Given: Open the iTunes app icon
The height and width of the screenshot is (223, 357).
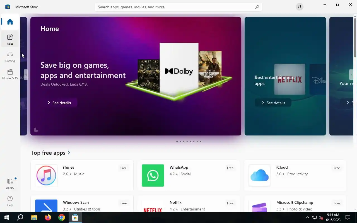Looking at the screenshot, I should [46, 176].
